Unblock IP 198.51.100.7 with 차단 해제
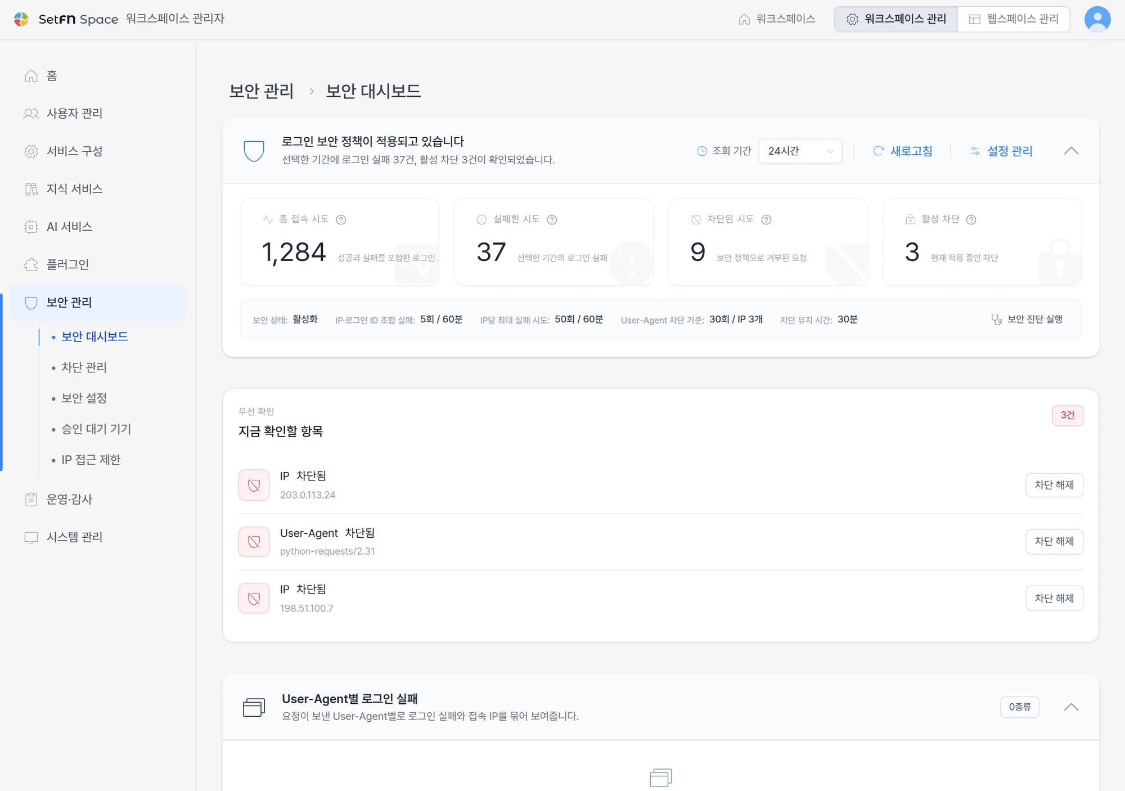Image resolution: width=1125 pixels, height=791 pixels. [x=1055, y=599]
